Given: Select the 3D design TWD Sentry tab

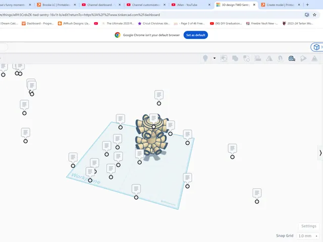Looking at the screenshot, I should point(236,5).
